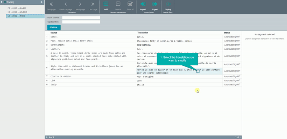287x139 pixels.
Task: Focus the Target content search field
Action: click(x=81, y=22)
